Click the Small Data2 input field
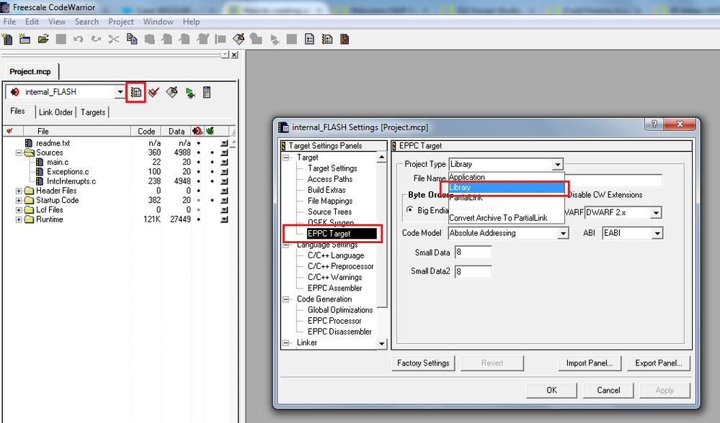The image size is (720, 423). point(474,271)
